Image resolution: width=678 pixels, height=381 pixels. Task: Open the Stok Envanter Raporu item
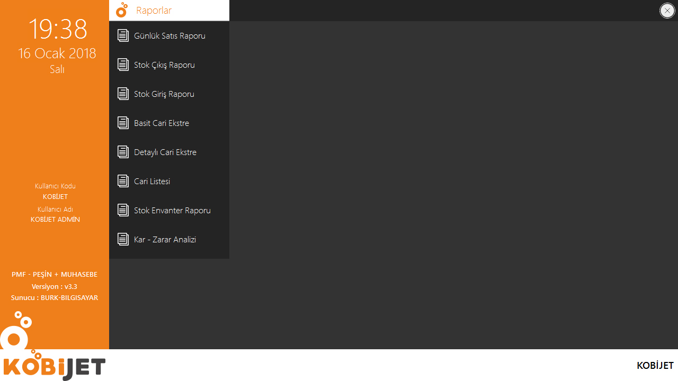(169, 211)
